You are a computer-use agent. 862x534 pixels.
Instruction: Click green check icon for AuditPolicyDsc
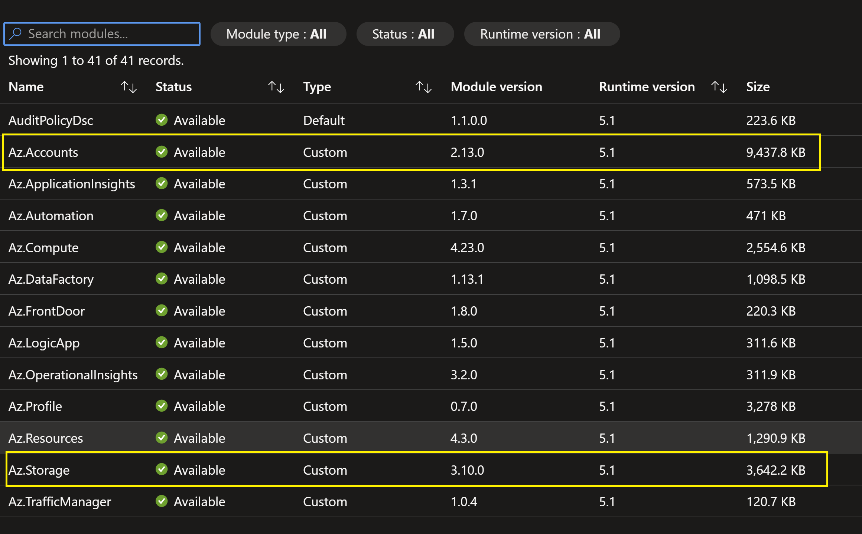[x=162, y=120]
